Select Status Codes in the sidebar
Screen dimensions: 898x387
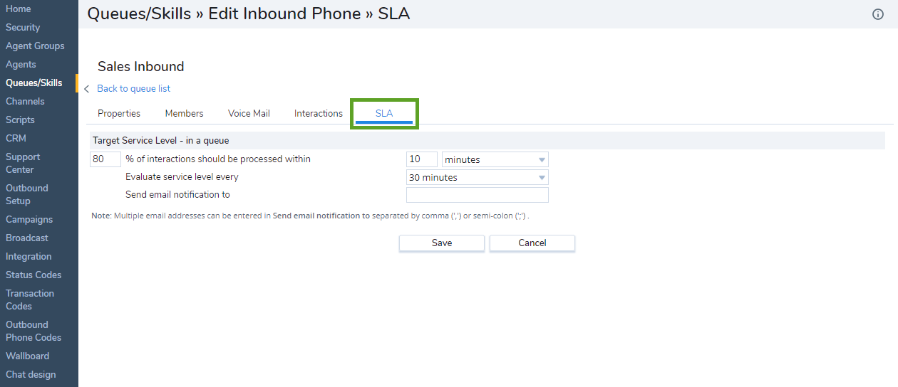(x=33, y=275)
